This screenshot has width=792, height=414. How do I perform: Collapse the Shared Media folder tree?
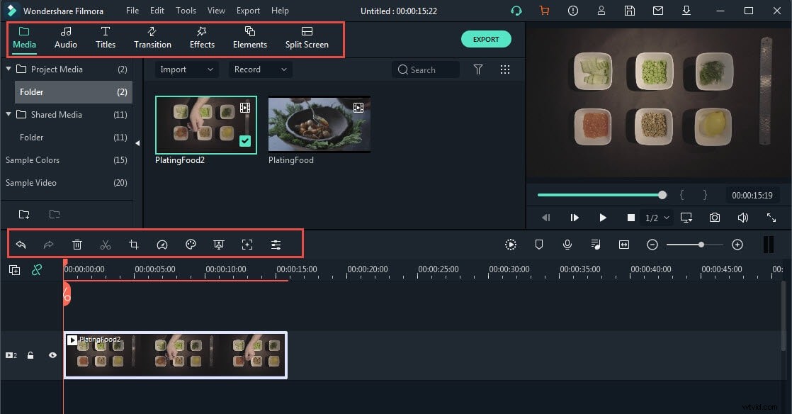pos(8,114)
